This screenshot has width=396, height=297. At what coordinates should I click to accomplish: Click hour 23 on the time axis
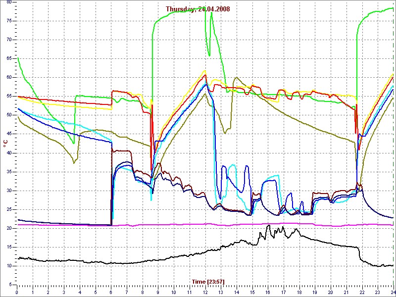378,293
